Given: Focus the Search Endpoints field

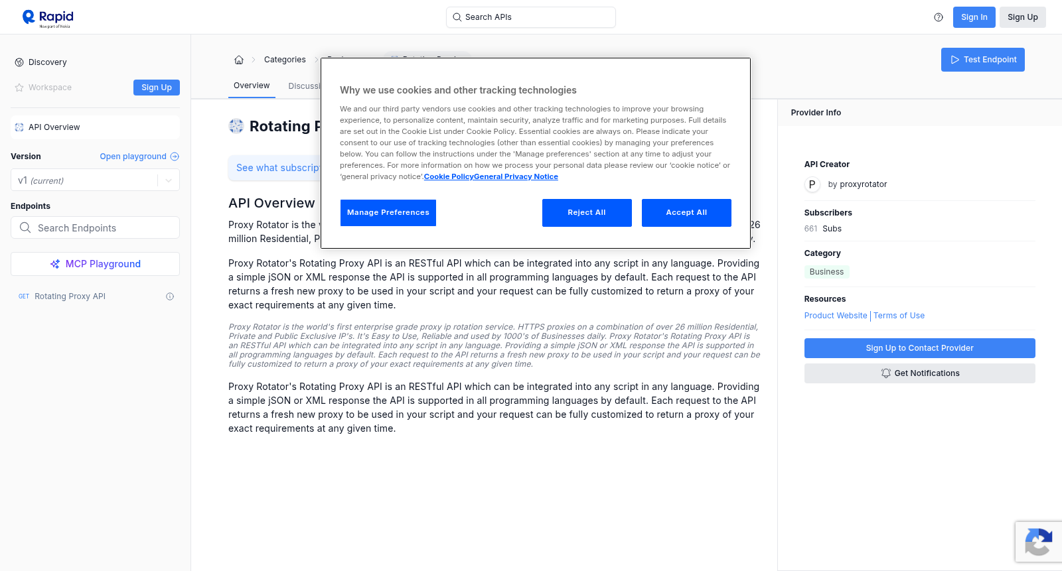Looking at the screenshot, I should 95,227.
